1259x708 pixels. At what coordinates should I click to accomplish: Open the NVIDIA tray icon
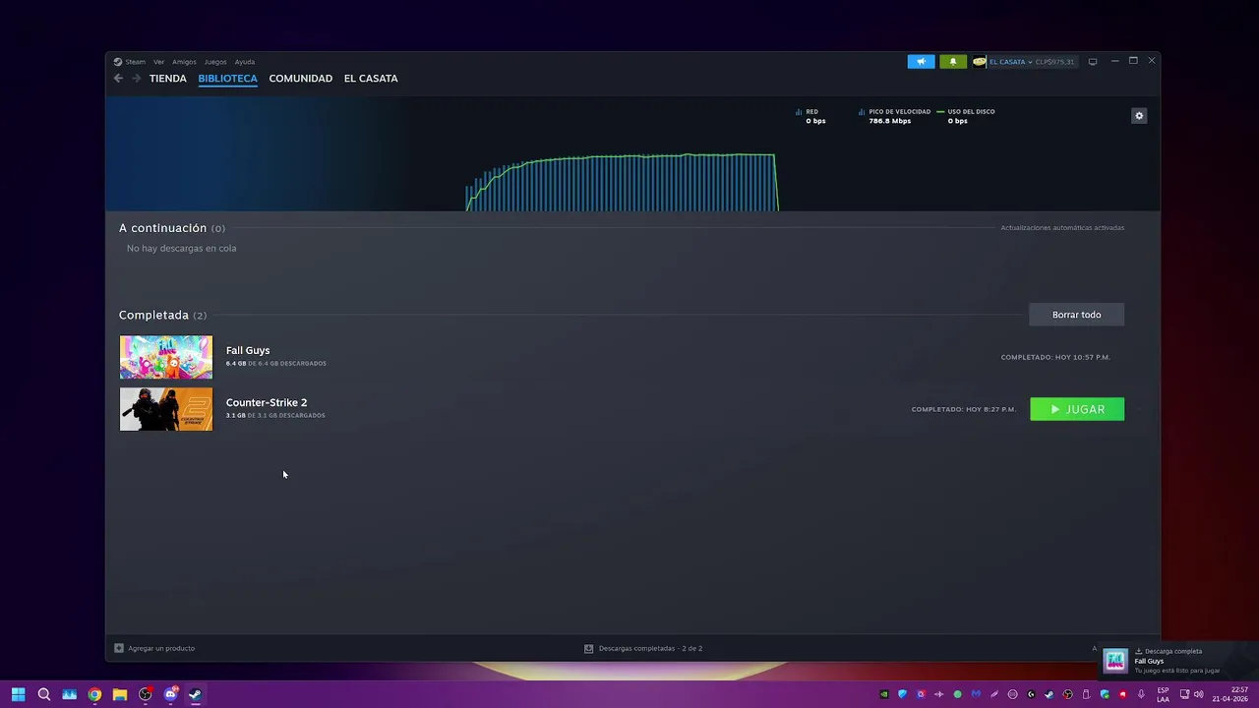[884, 694]
